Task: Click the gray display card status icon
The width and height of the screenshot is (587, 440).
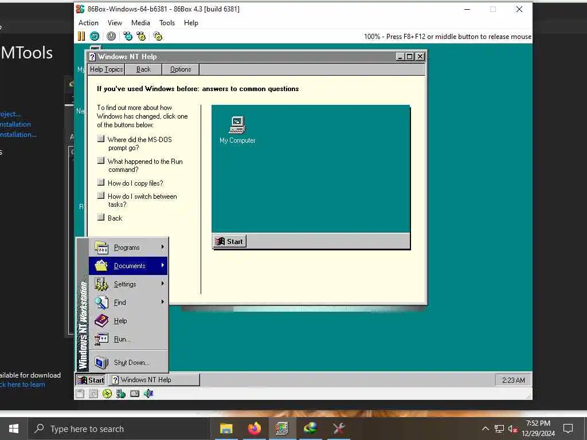Action: [134, 393]
